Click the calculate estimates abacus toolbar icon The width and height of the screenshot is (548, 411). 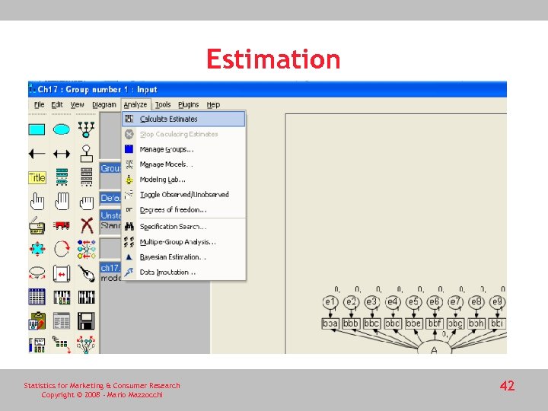(86, 298)
